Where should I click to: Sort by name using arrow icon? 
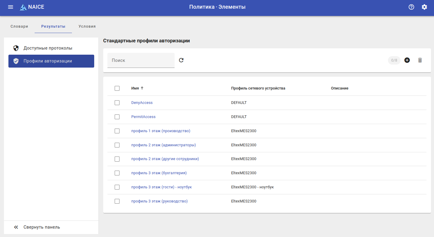pos(142,88)
